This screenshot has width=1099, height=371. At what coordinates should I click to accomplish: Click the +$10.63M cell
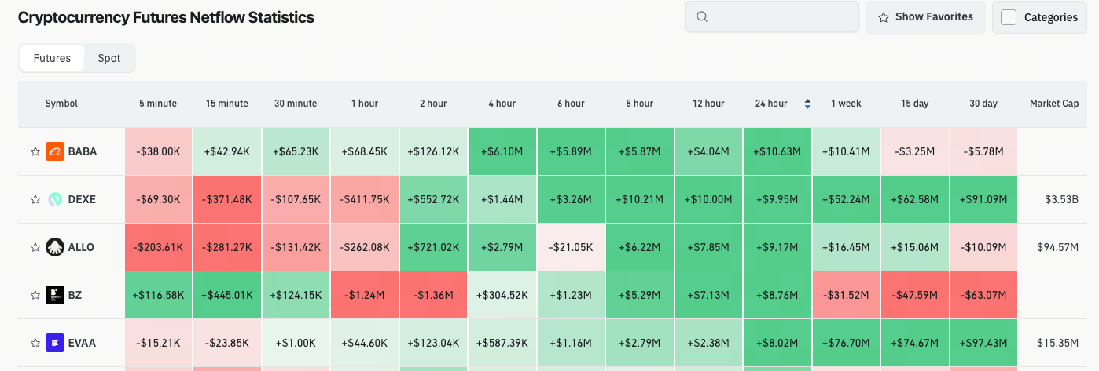777,151
